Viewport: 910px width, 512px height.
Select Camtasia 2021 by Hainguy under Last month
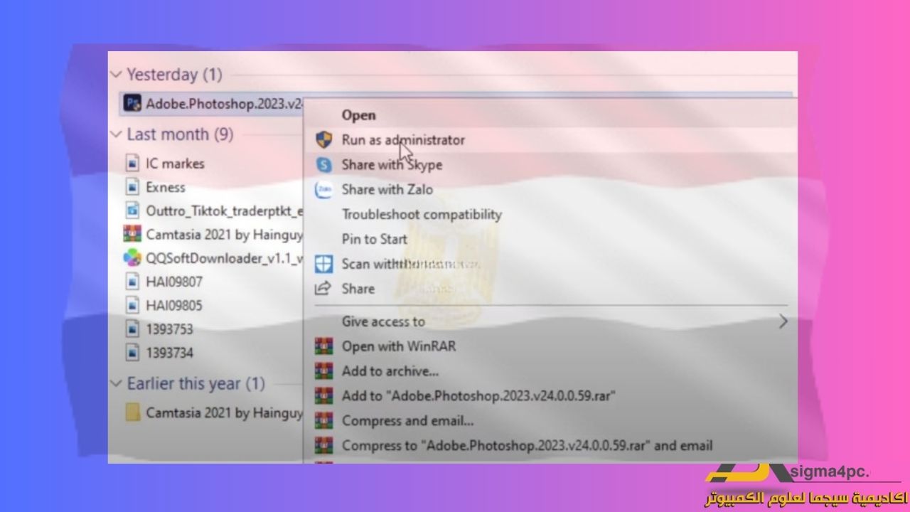coord(224,235)
